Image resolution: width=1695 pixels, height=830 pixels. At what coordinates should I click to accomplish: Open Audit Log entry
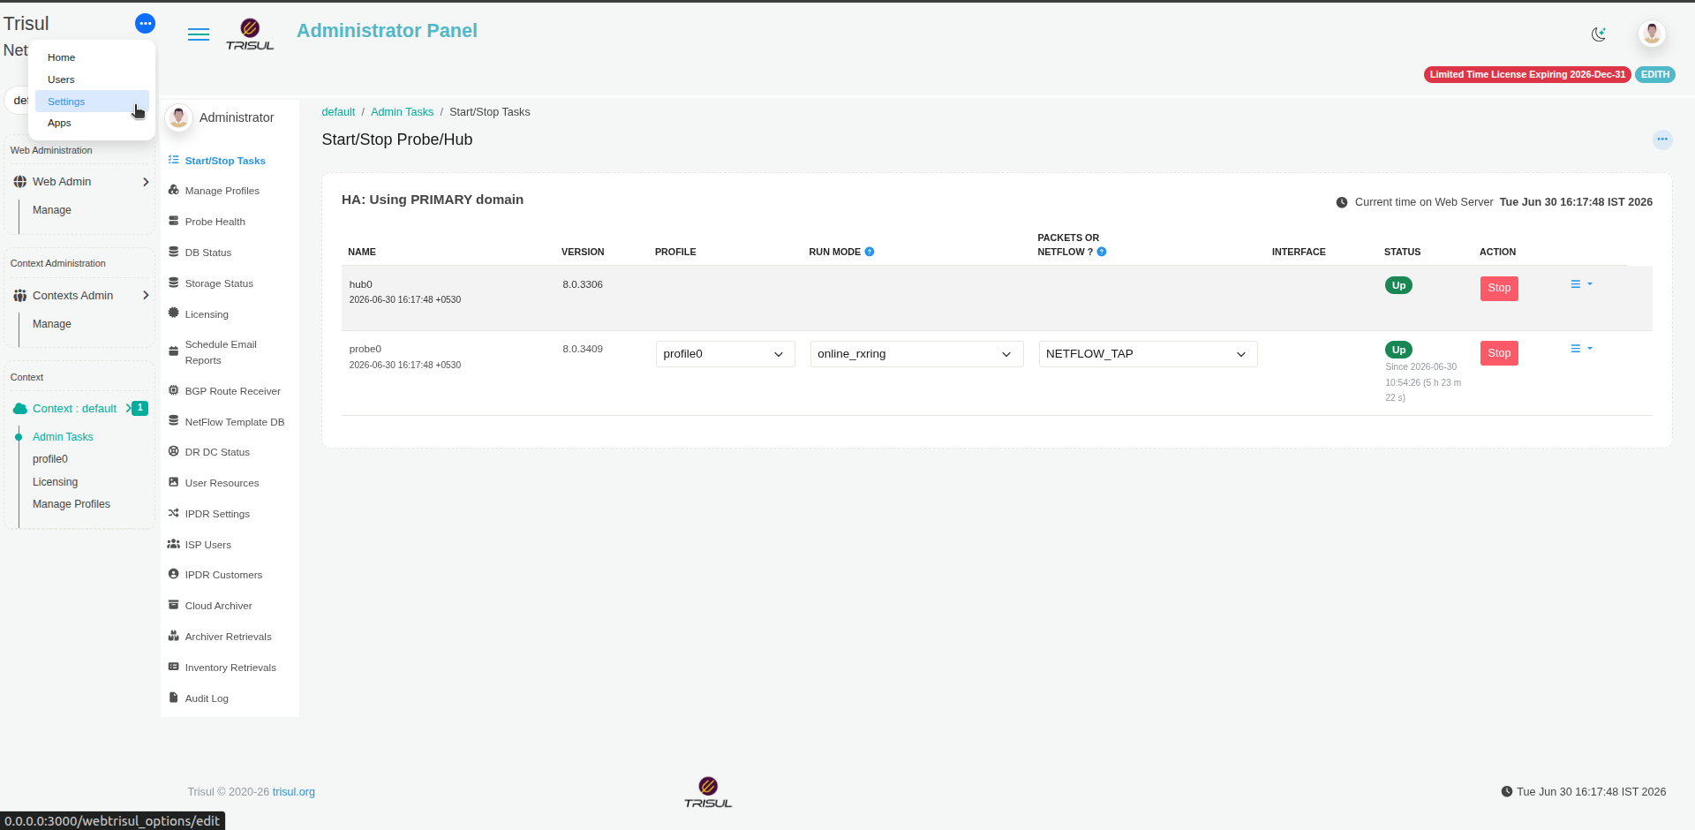(206, 698)
